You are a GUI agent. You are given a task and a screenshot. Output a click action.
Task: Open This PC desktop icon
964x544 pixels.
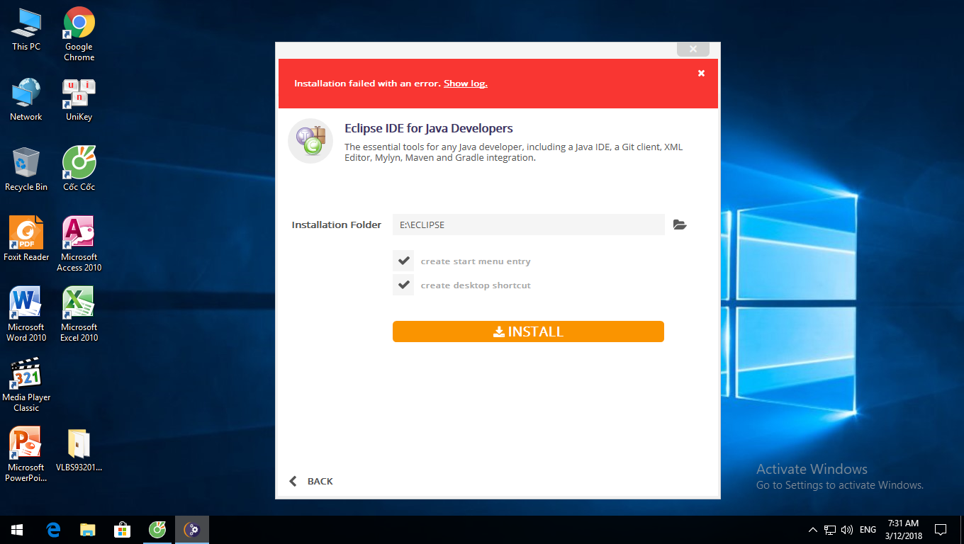[x=26, y=29]
